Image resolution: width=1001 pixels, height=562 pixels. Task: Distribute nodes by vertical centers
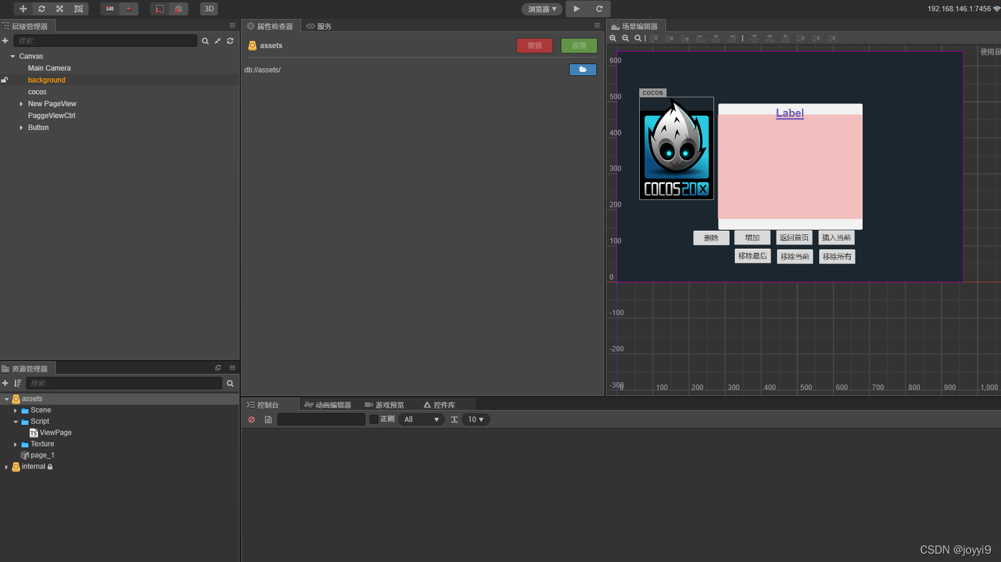coord(770,38)
